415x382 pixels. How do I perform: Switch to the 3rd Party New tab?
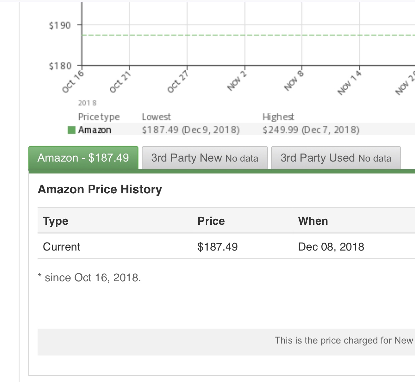(x=204, y=158)
